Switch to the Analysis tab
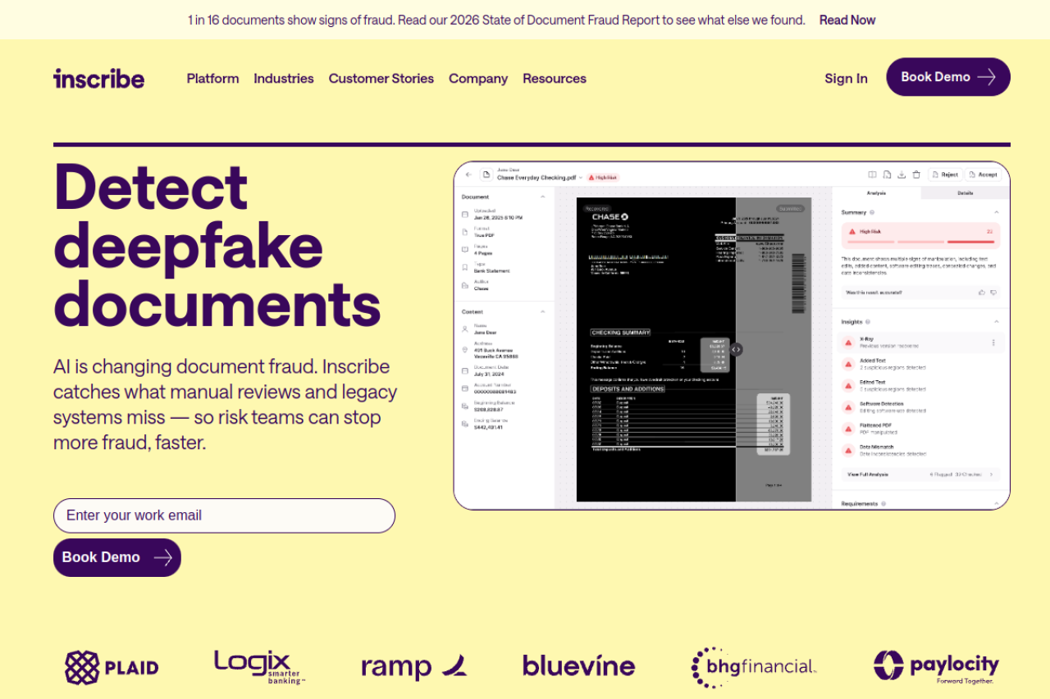The height and width of the screenshot is (699, 1050). point(877,193)
